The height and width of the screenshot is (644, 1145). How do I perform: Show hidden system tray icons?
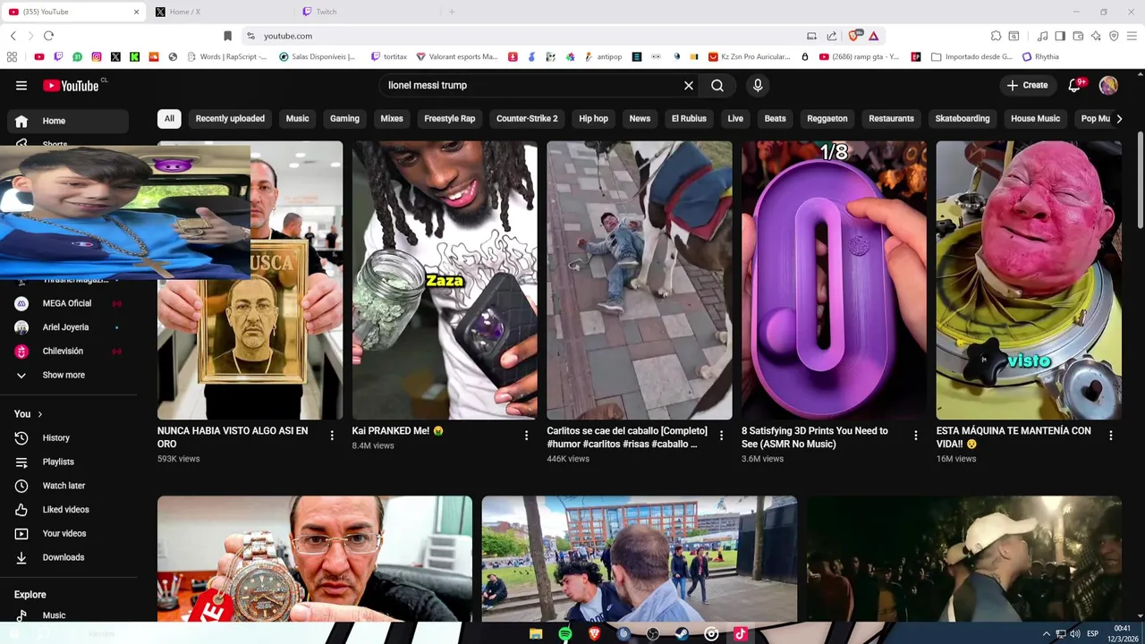pyautogui.click(x=1047, y=634)
